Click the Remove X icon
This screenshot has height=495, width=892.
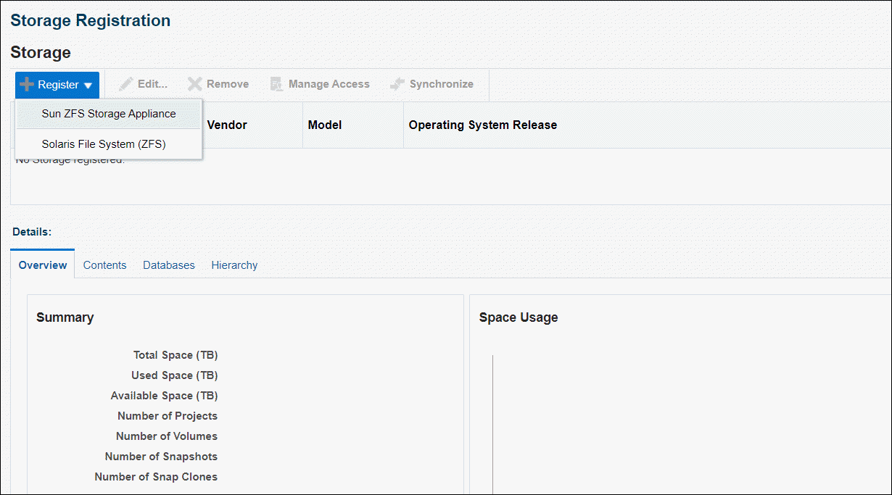194,84
